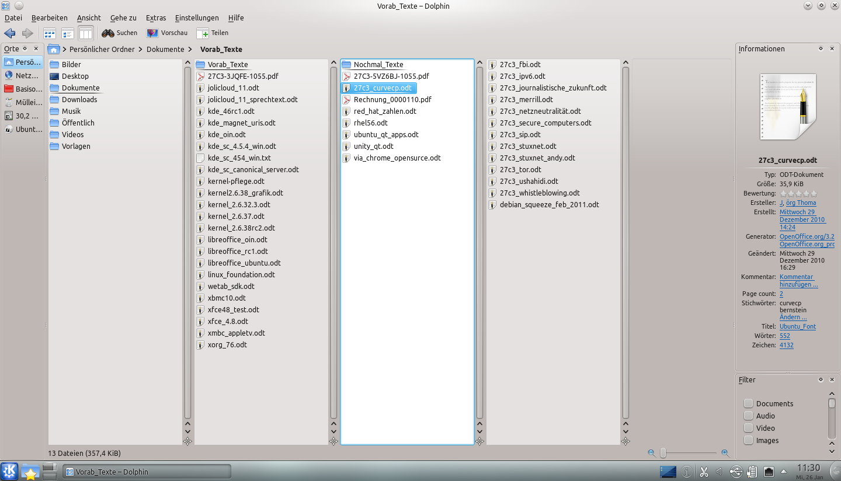Image resolution: width=841 pixels, height=481 pixels.
Task: Switch to icon view mode
Action: coord(49,33)
